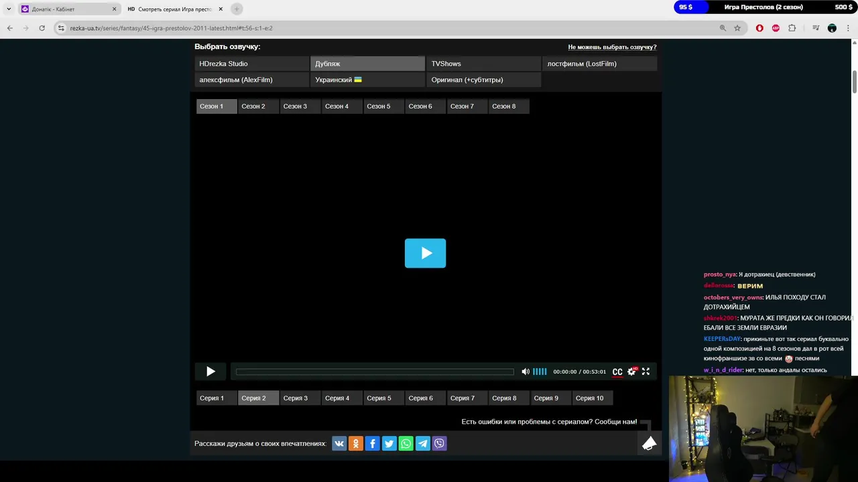Reload the current page
Image resolution: width=858 pixels, height=482 pixels.
click(42, 28)
